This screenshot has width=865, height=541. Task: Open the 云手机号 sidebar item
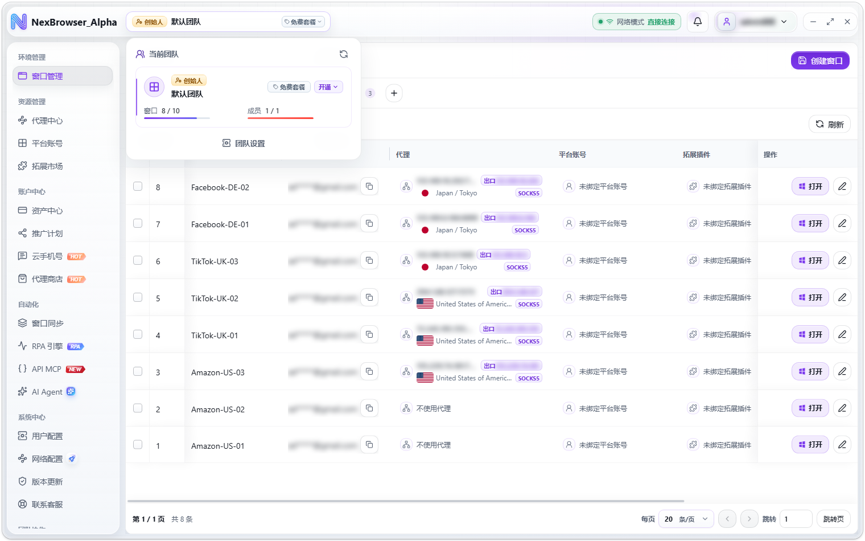(x=63, y=256)
